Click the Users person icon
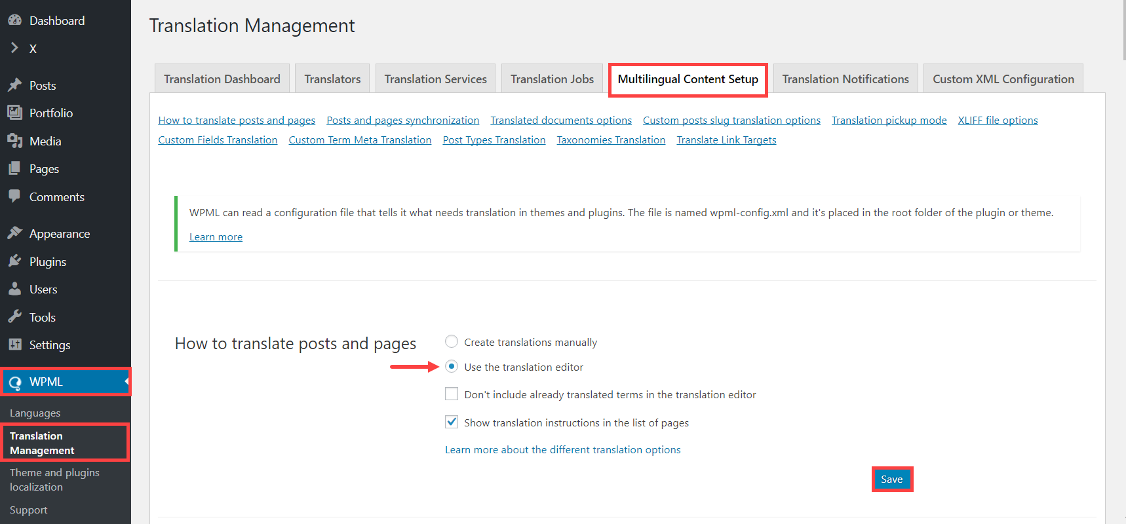Image resolution: width=1126 pixels, height=524 pixels. pos(14,289)
